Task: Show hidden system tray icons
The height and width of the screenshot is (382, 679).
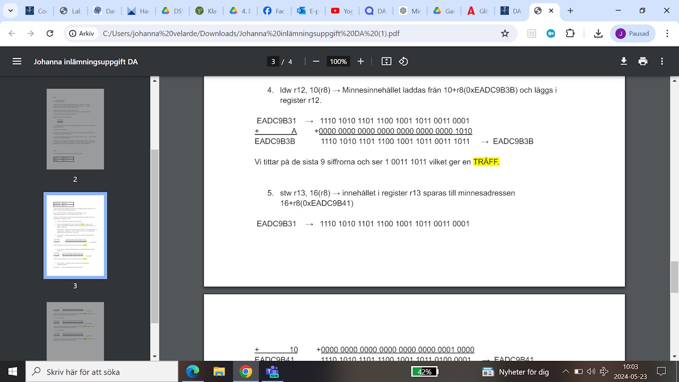Action: tap(565, 372)
